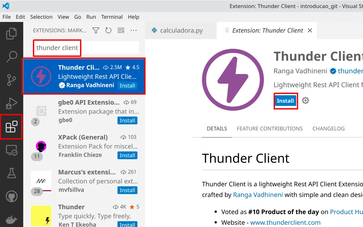Select XPack (General) list entry
The height and width of the screenshot is (227, 363).
(84, 146)
